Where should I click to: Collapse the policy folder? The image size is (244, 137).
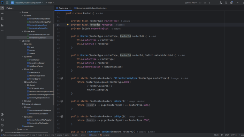click(x=23, y=57)
